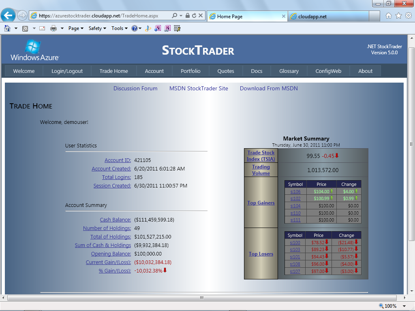This screenshot has height=311, width=415.
Task: Expand the Safety dropdown menu
Action: click(x=97, y=28)
